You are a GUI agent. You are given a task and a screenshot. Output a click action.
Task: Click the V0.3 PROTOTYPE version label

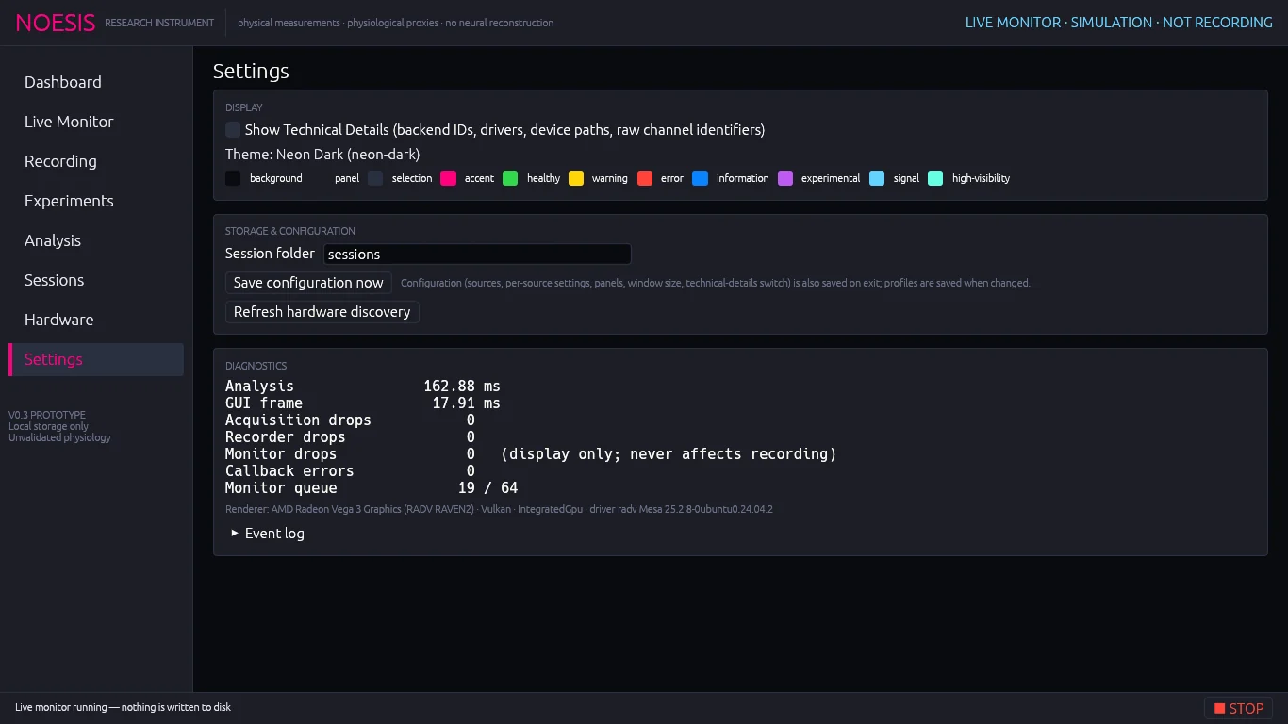pos(47,415)
